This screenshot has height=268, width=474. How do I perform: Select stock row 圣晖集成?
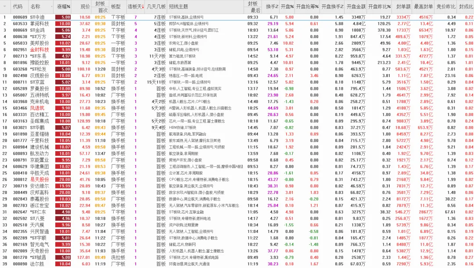pyautogui.click(x=237, y=121)
